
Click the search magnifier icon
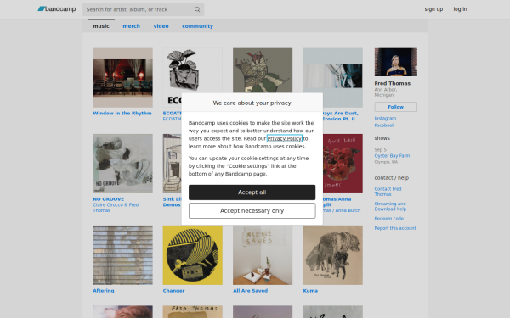pyautogui.click(x=197, y=9)
